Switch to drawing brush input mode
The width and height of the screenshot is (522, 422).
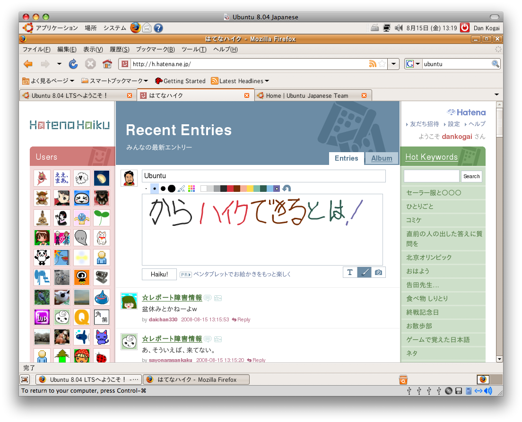coord(365,272)
